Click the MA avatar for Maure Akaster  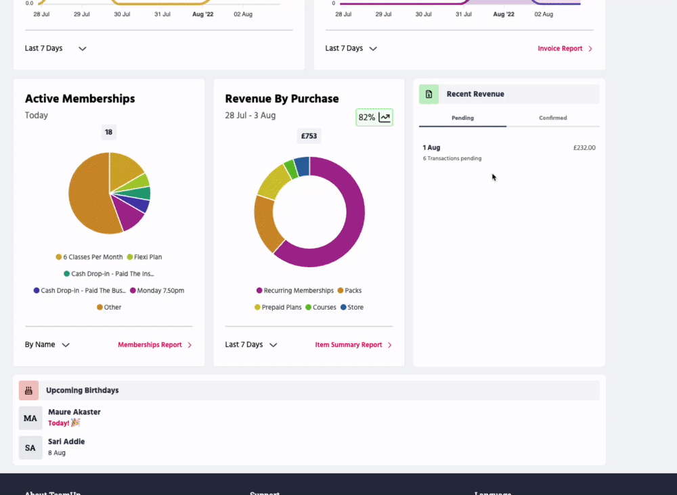click(30, 418)
